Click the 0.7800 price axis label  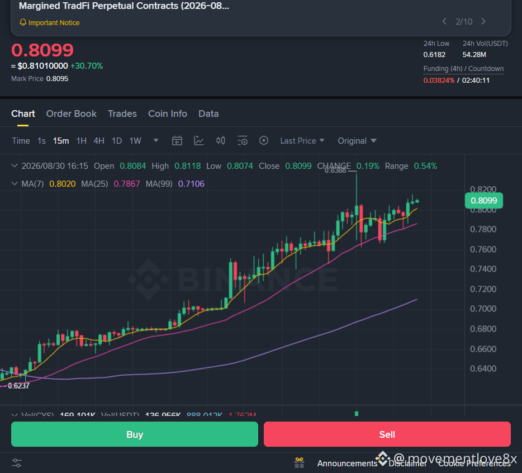click(x=483, y=229)
